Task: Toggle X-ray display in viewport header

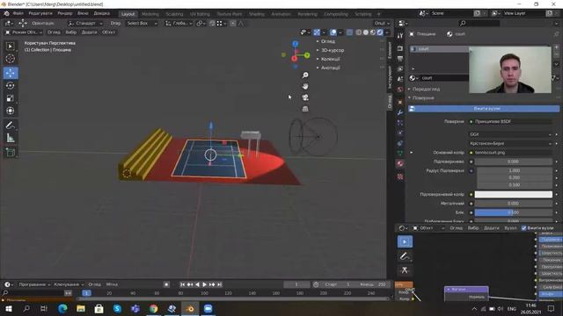Action: coord(349,32)
